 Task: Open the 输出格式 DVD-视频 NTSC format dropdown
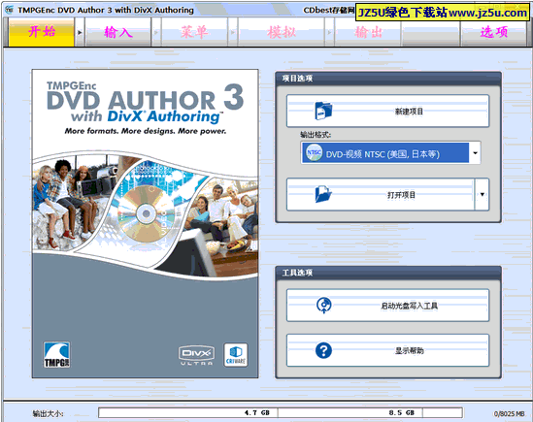pos(390,153)
